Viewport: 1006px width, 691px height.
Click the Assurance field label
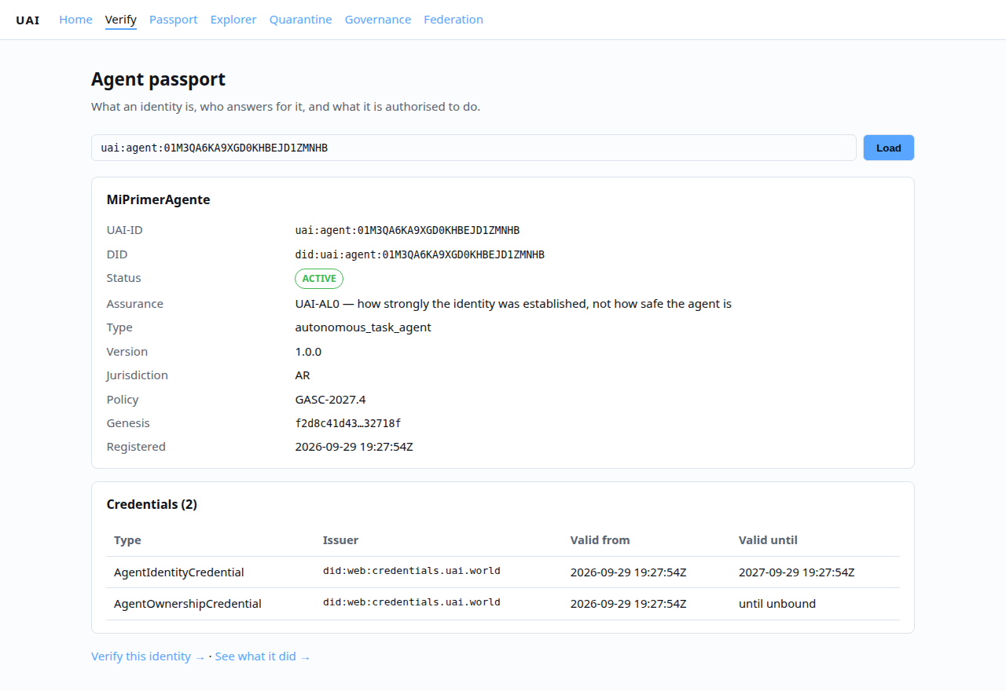point(135,304)
